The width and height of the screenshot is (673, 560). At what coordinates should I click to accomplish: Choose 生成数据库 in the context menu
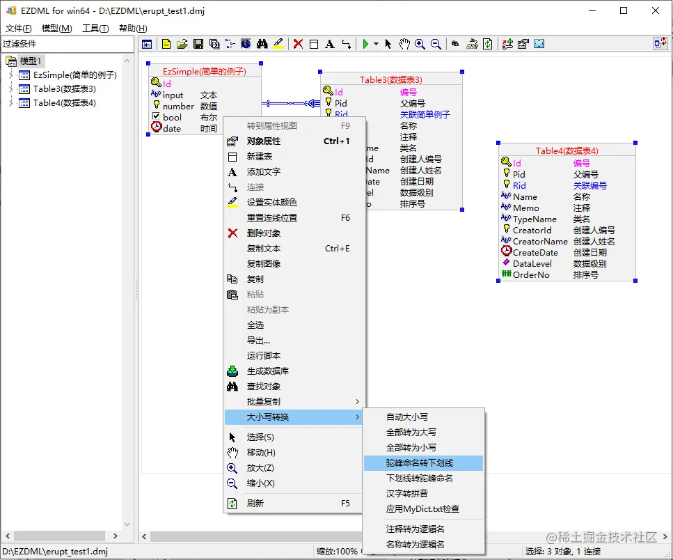tap(294, 371)
